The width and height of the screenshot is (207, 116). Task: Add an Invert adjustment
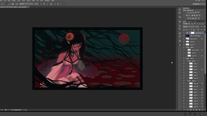[x=188, y=18]
